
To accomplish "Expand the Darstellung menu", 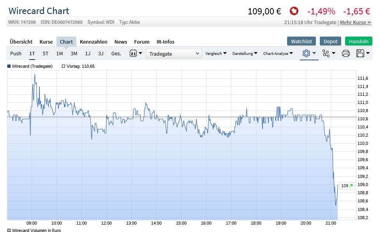I will 245,53.
